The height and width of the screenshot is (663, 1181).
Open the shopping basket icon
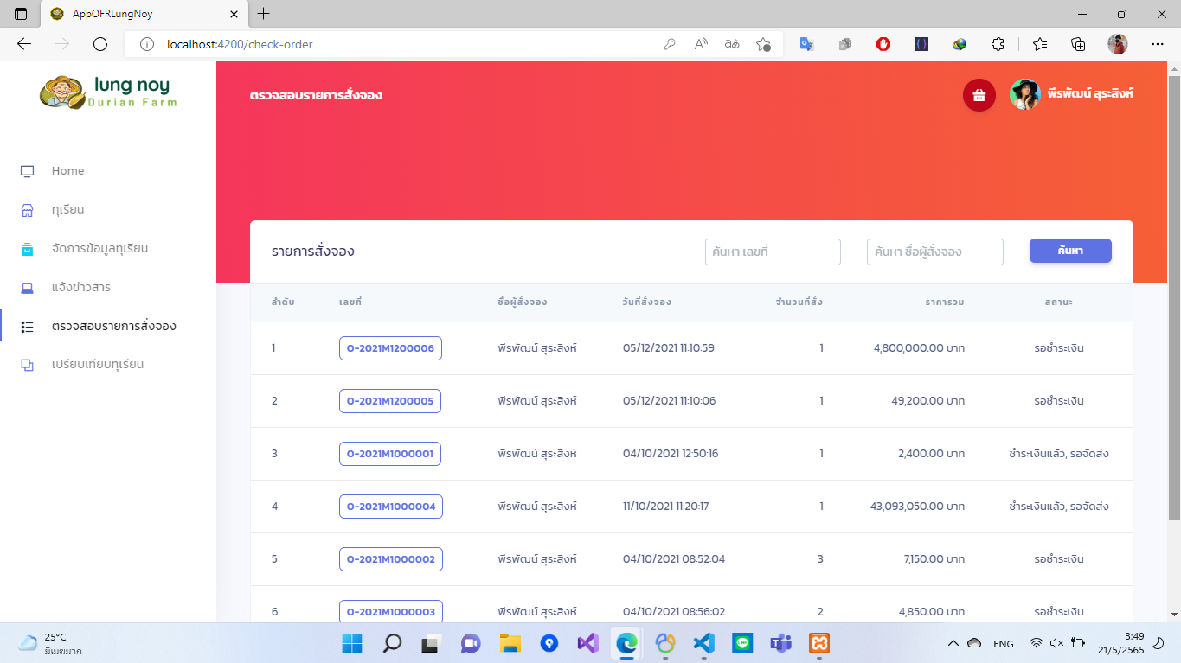(979, 95)
